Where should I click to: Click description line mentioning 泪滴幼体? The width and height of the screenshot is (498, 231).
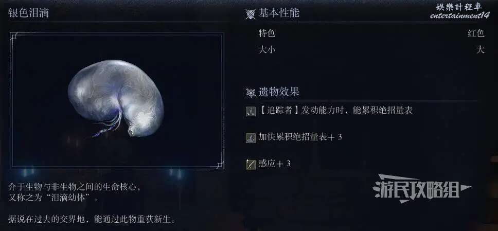tap(54, 198)
